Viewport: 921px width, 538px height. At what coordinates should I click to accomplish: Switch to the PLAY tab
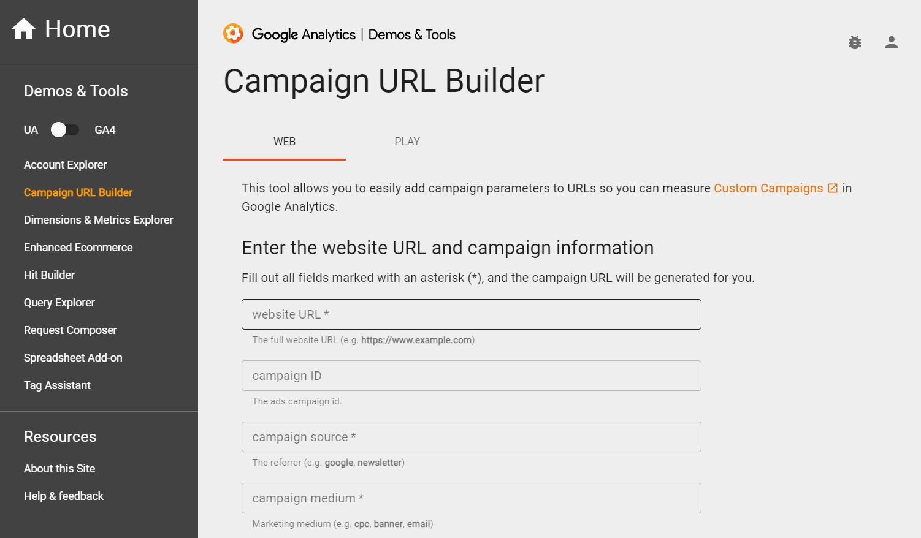pyautogui.click(x=407, y=142)
